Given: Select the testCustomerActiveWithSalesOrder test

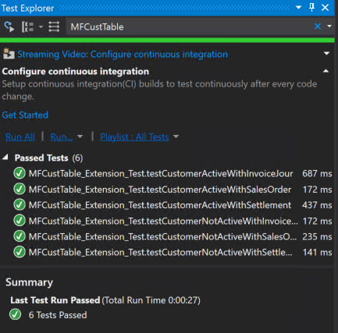Looking at the screenshot, I should [x=173, y=190].
